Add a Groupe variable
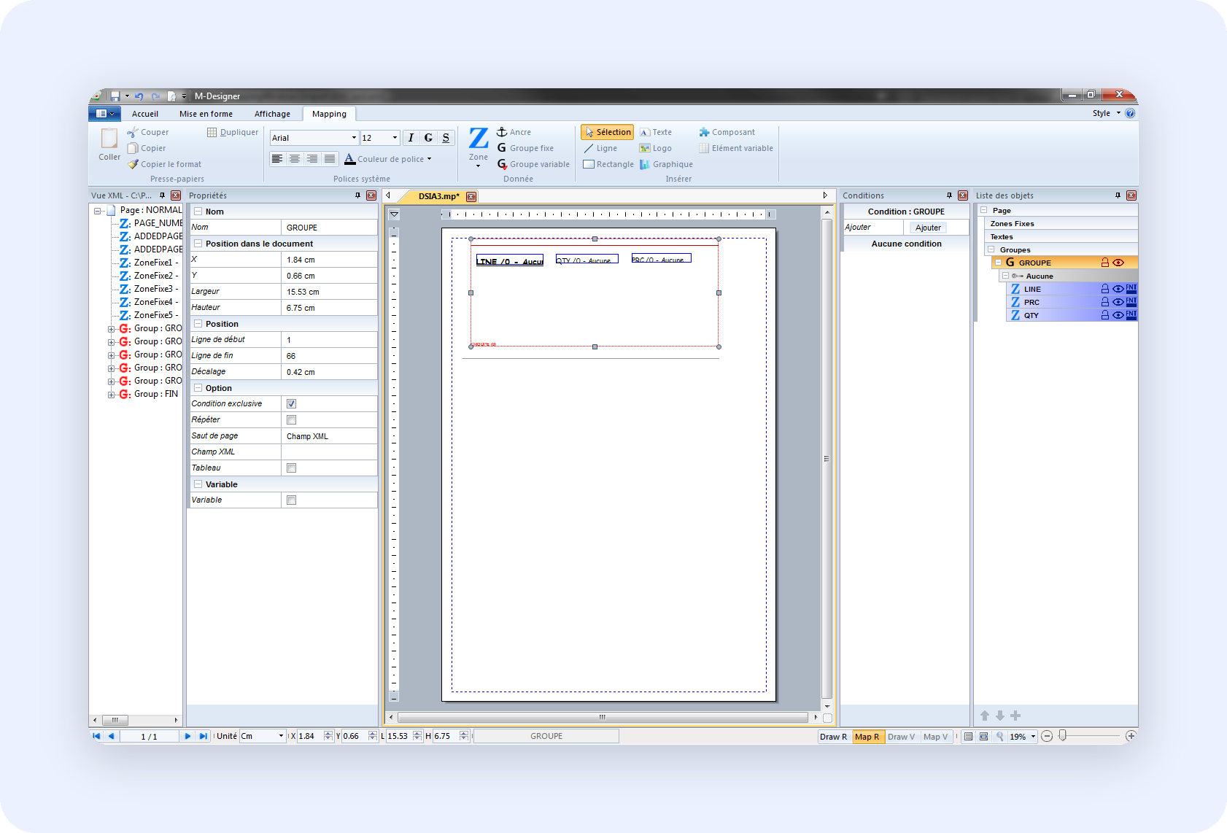 point(533,164)
